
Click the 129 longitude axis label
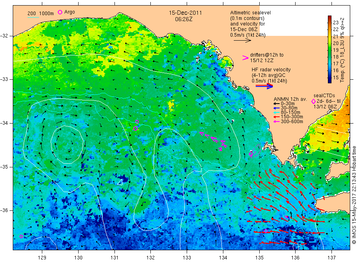click(42, 258)
